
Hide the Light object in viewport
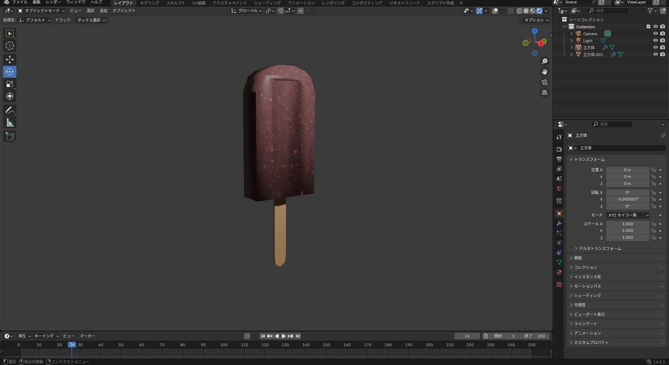tap(656, 41)
